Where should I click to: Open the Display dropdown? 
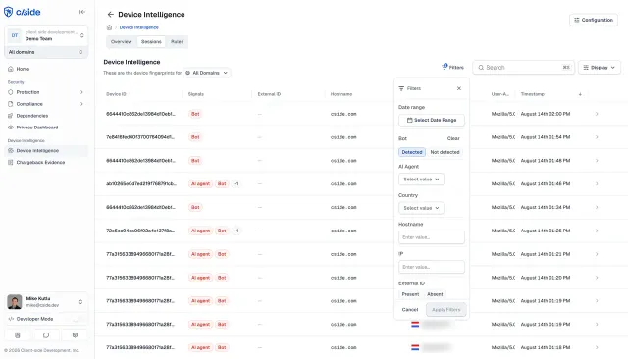pos(600,68)
